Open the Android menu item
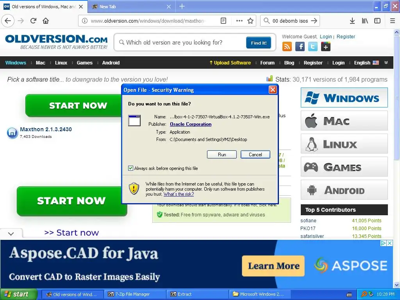This screenshot has height=300, width=400. [x=111, y=63]
